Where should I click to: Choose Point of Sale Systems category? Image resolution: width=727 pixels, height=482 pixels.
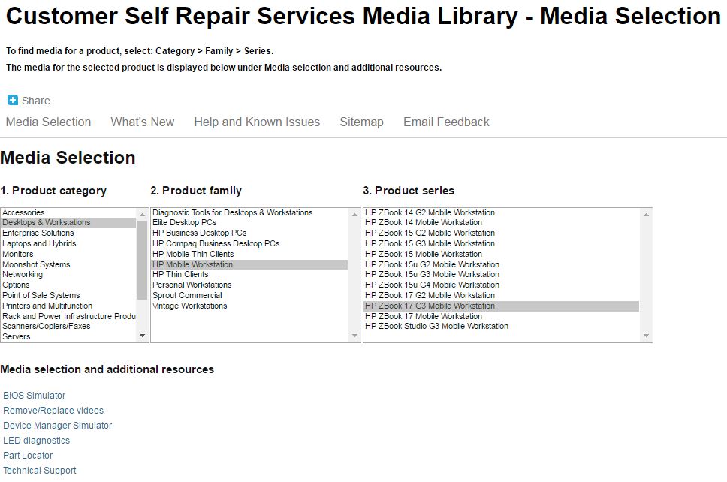coord(68,295)
